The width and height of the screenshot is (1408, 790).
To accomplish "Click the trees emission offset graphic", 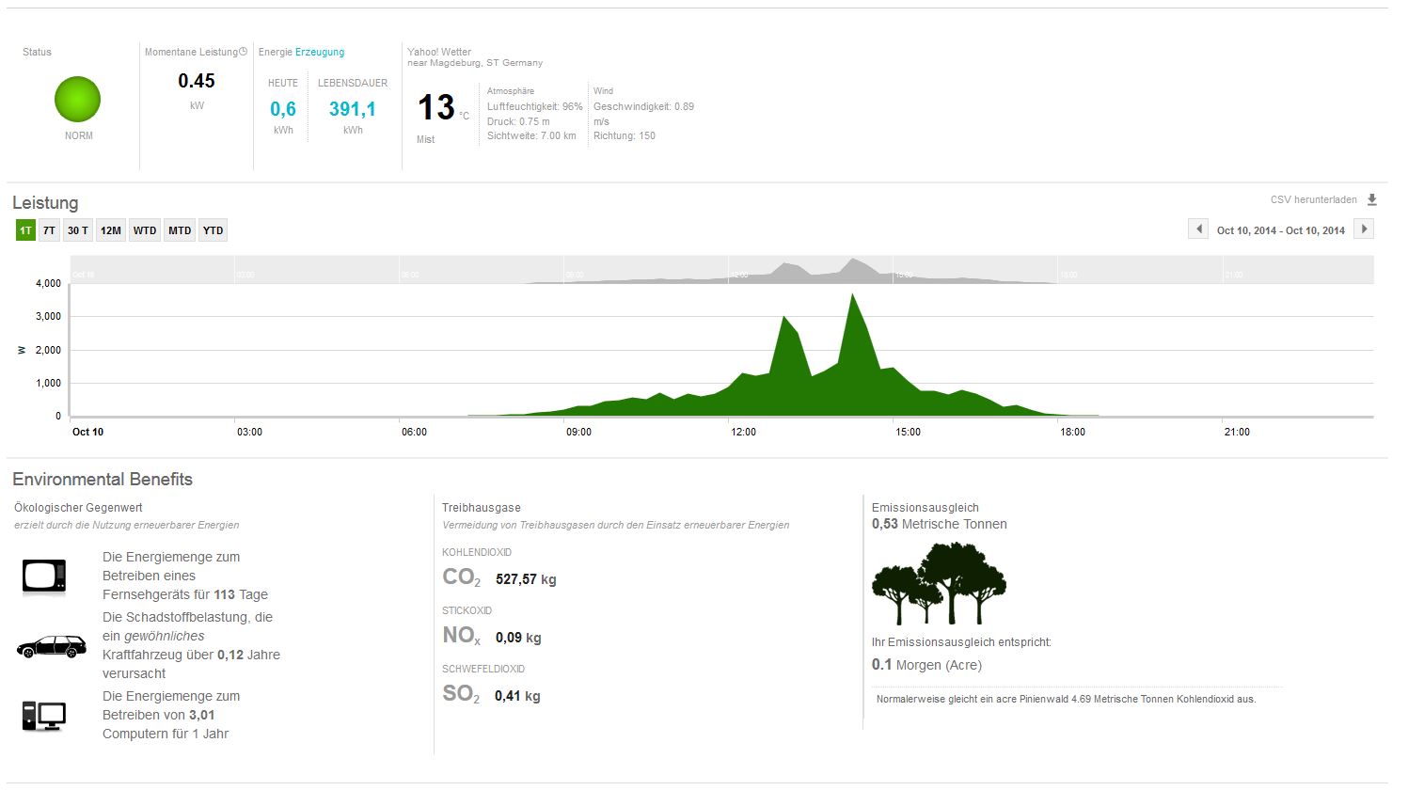I will click(x=939, y=583).
